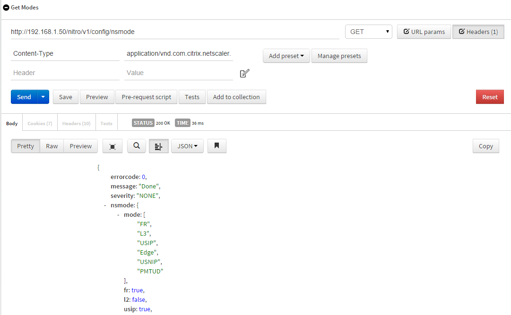This screenshot has height=315, width=511.
Task: Open the GET method dropdown
Action: [x=369, y=32]
